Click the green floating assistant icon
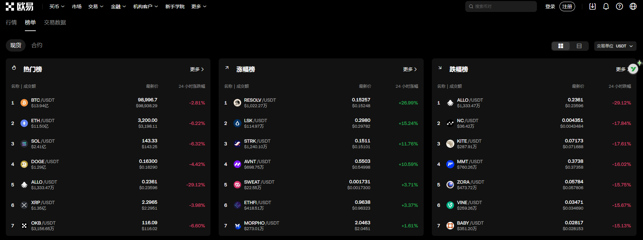Screen dimensions: 643x240 [x=633, y=69]
